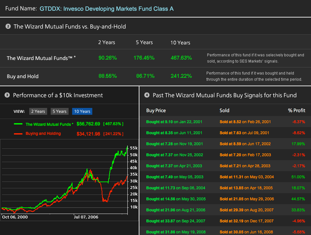311x235 pixels.
Task: Click the 5 Years column header
Action: coord(144,42)
